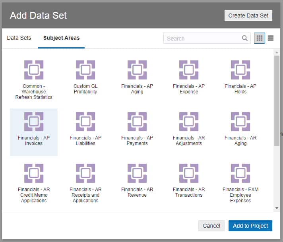Select Financials - AR Revenue icon
The width and height of the screenshot is (283, 242).
pyautogui.click(x=137, y=173)
